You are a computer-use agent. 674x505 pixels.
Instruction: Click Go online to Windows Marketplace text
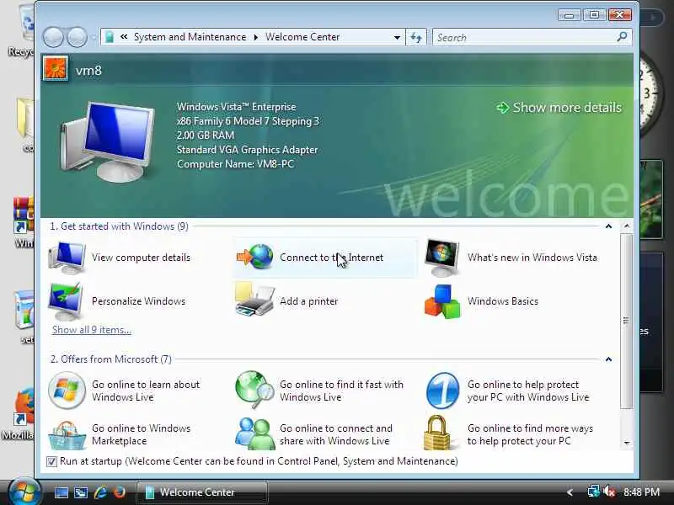(x=141, y=434)
